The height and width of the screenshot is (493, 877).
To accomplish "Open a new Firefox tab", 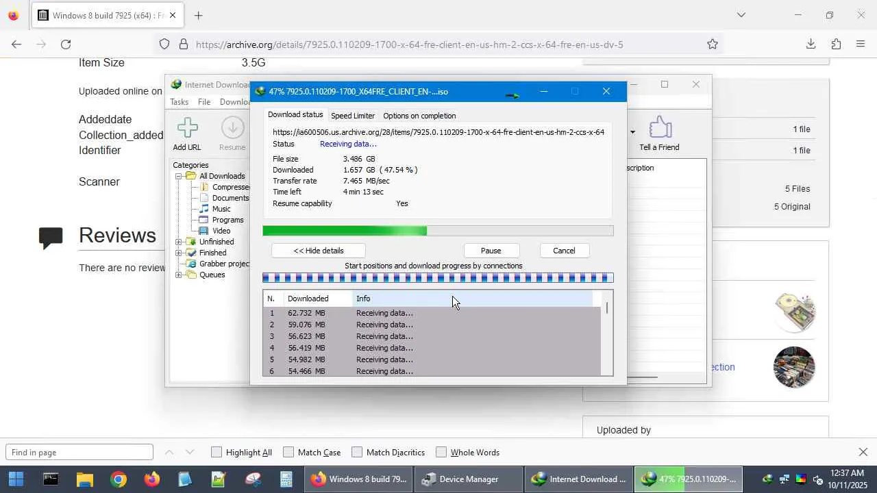I will pyautogui.click(x=199, y=15).
